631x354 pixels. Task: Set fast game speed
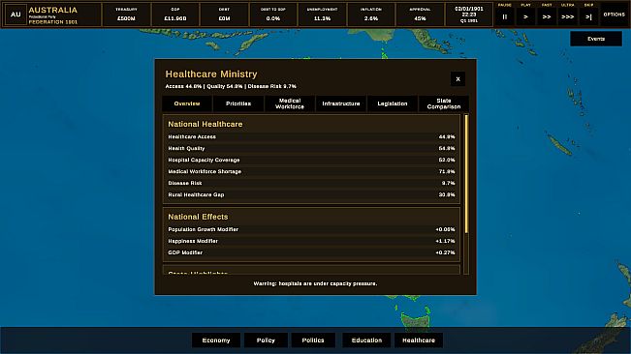click(x=547, y=16)
